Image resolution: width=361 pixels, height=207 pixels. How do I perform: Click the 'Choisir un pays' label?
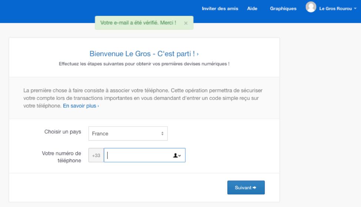tap(63, 132)
